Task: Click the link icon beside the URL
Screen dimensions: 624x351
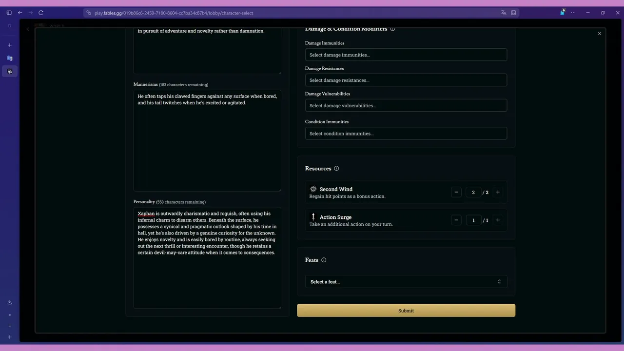Action: coord(88,13)
